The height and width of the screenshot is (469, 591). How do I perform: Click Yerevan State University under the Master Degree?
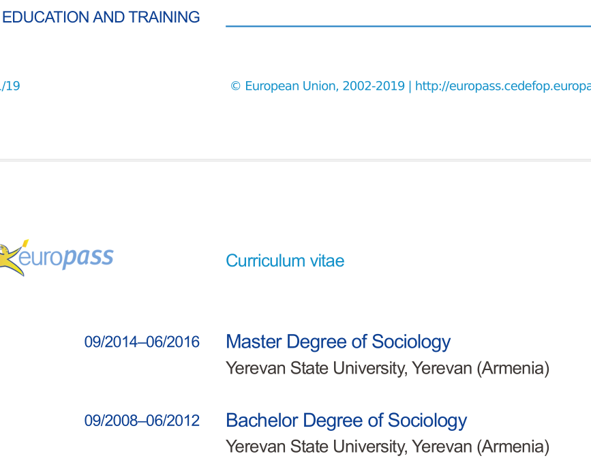point(316,369)
